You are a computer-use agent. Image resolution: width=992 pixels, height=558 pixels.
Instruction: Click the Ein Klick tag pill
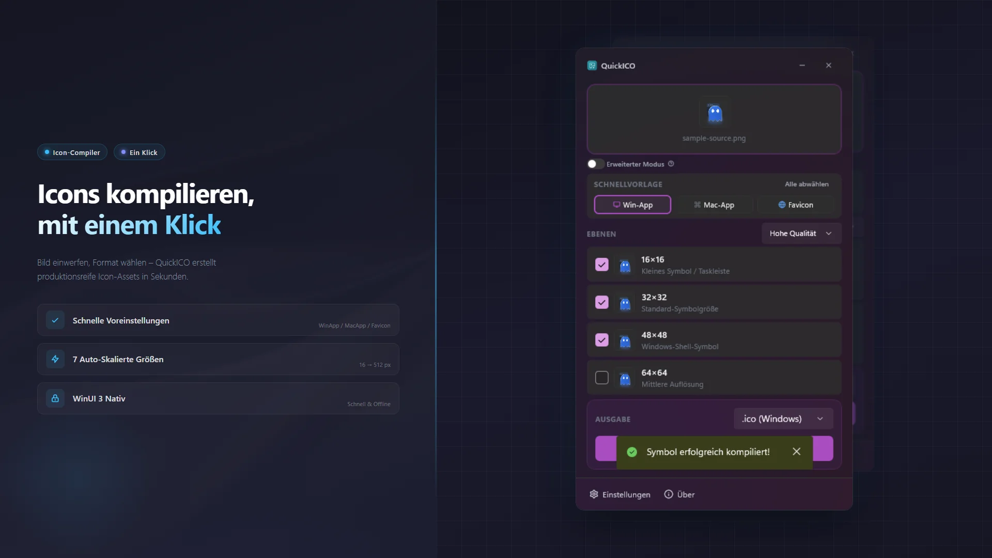tap(139, 152)
